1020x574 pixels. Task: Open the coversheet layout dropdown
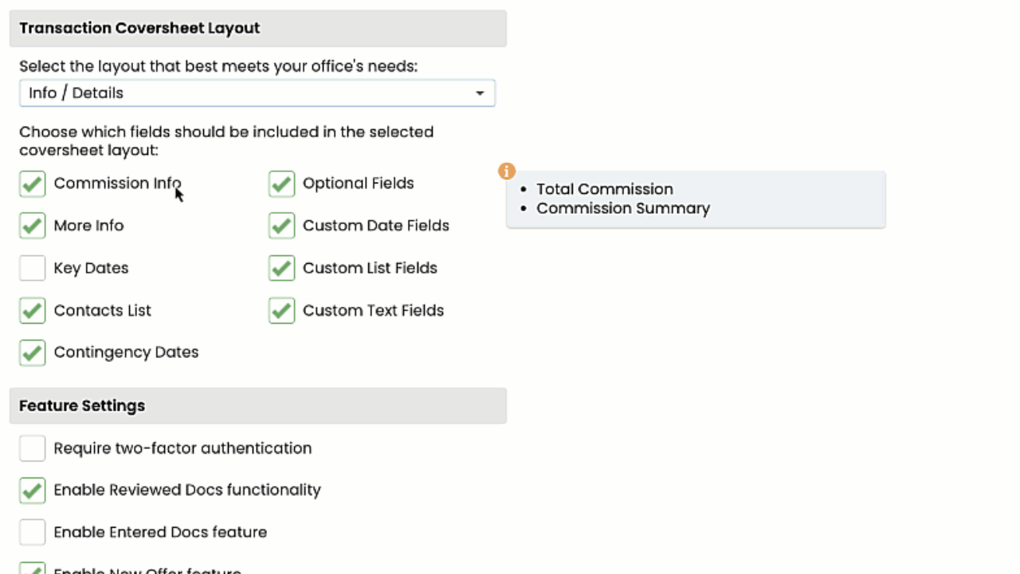point(257,93)
